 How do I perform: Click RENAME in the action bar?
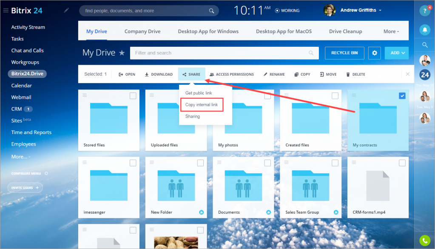pyautogui.click(x=274, y=74)
